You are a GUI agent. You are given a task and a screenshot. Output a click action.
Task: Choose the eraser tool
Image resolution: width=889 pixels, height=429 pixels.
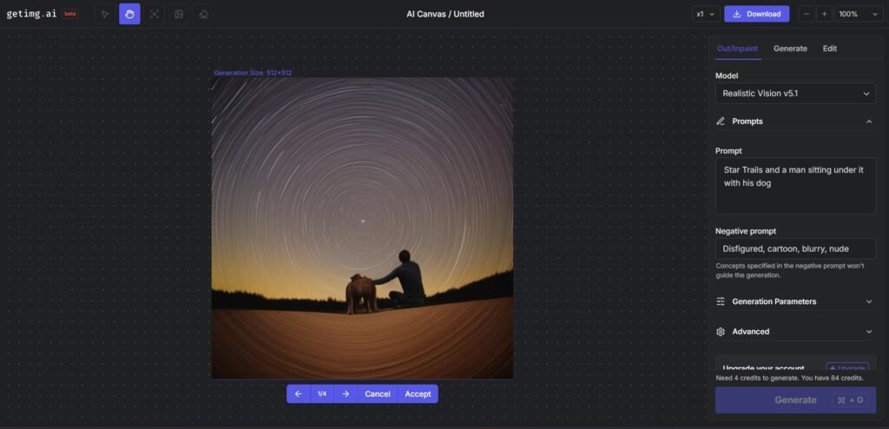pyautogui.click(x=202, y=14)
